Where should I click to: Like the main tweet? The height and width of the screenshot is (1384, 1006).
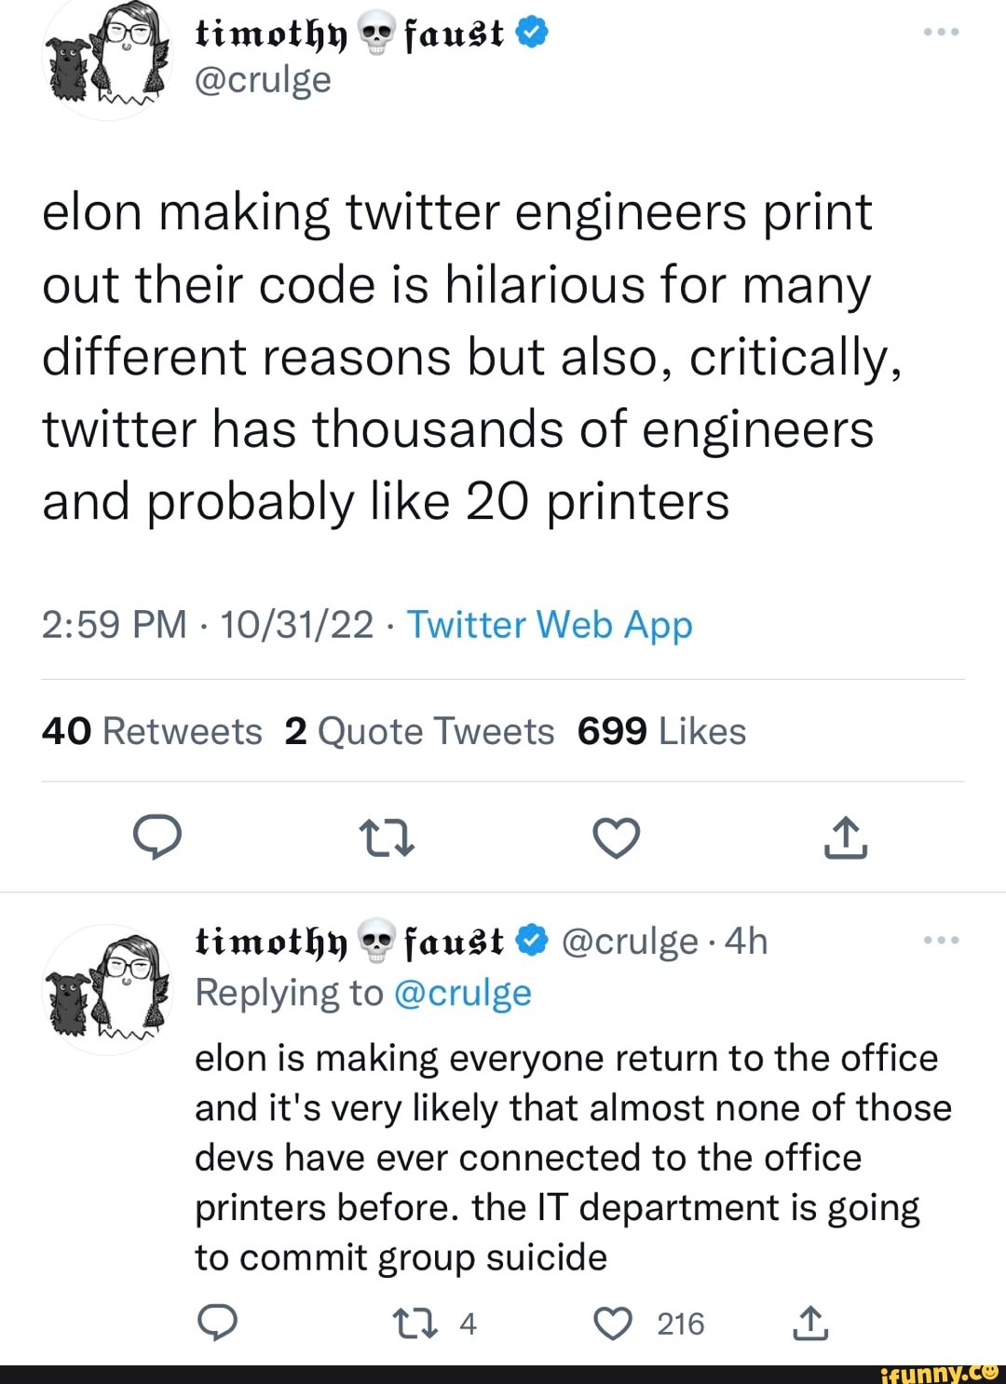pyautogui.click(x=616, y=836)
